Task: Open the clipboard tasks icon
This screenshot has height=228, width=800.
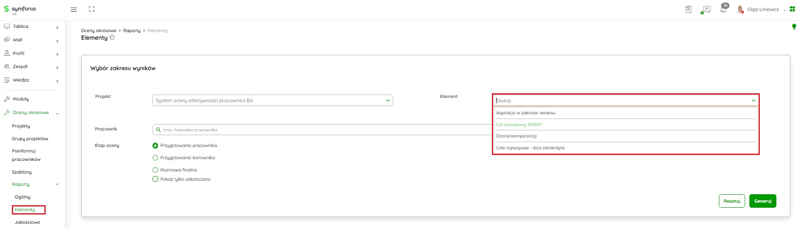Action: click(688, 9)
